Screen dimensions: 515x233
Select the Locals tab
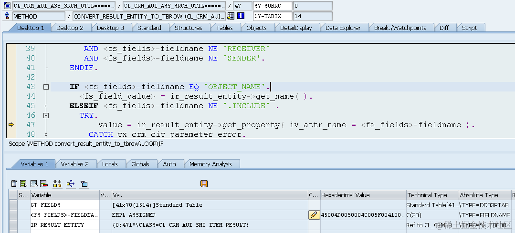pyautogui.click(x=110, y=164)
